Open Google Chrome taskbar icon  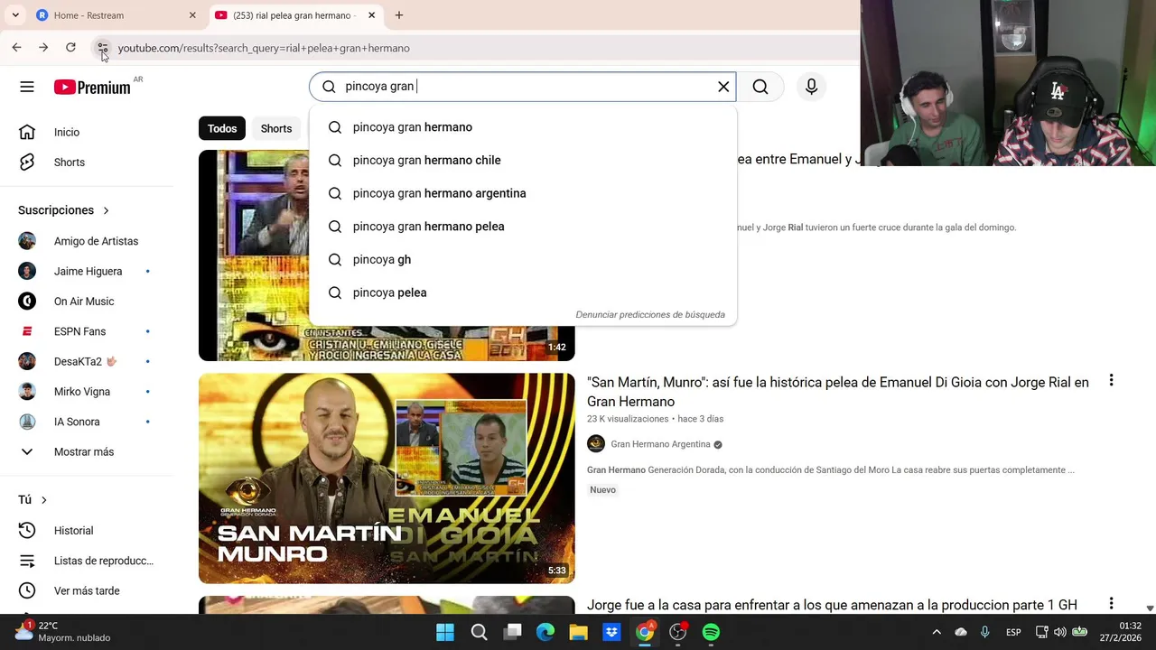click(x=645, y=633)
